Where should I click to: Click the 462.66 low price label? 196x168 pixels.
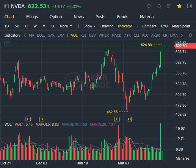pos(112,112)
